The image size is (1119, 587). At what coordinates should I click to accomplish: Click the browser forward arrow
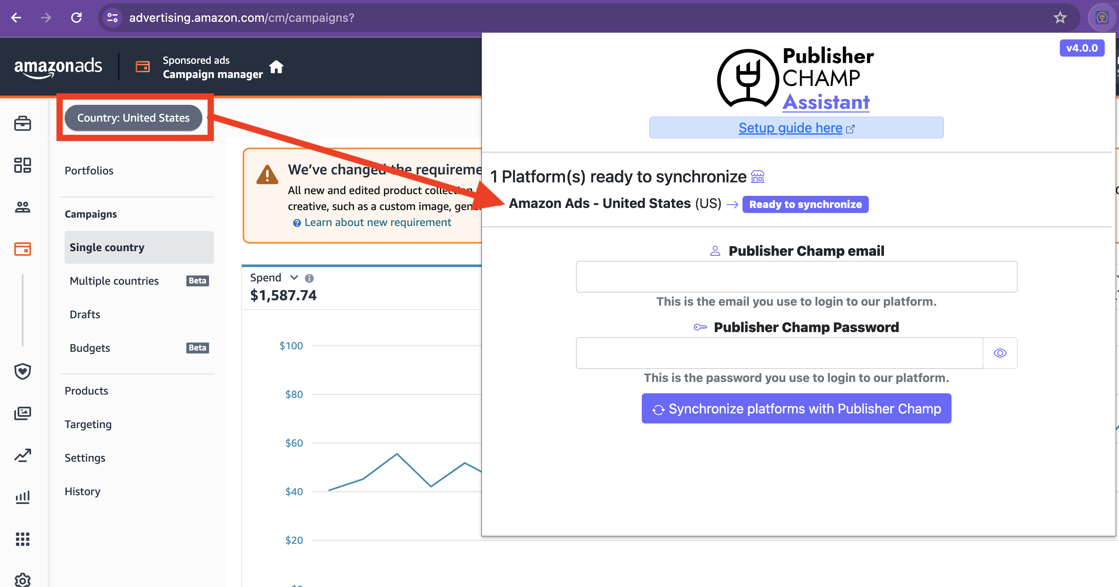(x=46, y=18)
